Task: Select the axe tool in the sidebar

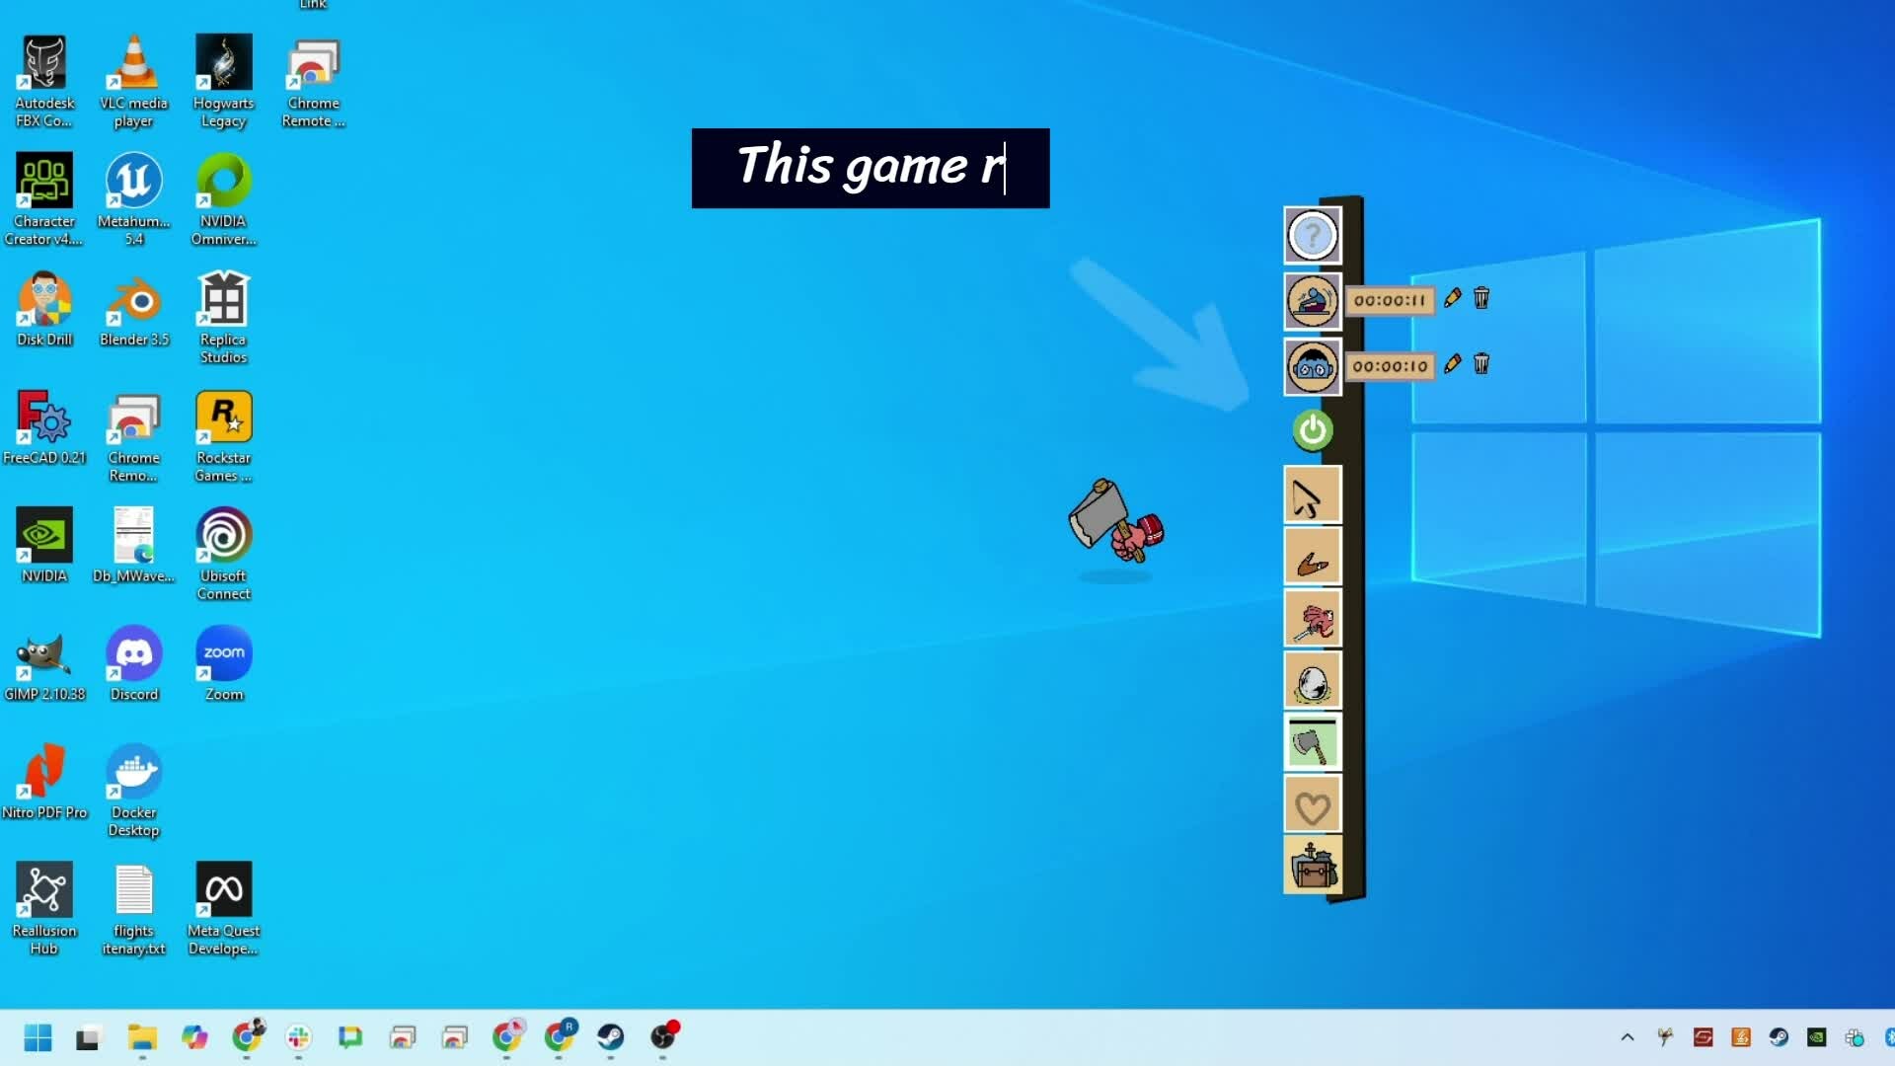Action: (x=1312, y=743)
